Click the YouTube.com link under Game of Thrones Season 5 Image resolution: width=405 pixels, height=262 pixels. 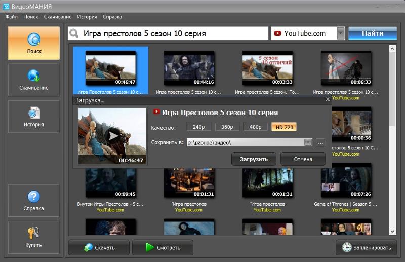(346, 210)
